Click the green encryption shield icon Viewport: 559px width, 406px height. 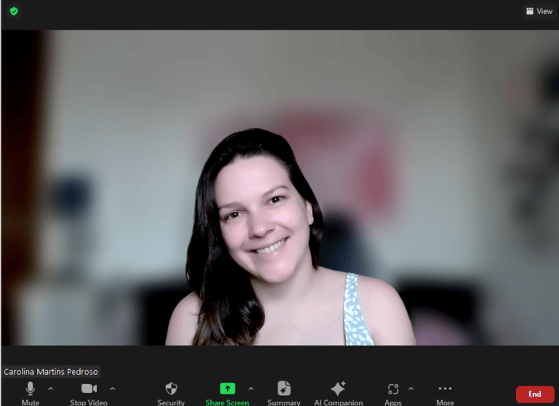tap(14, 12)
